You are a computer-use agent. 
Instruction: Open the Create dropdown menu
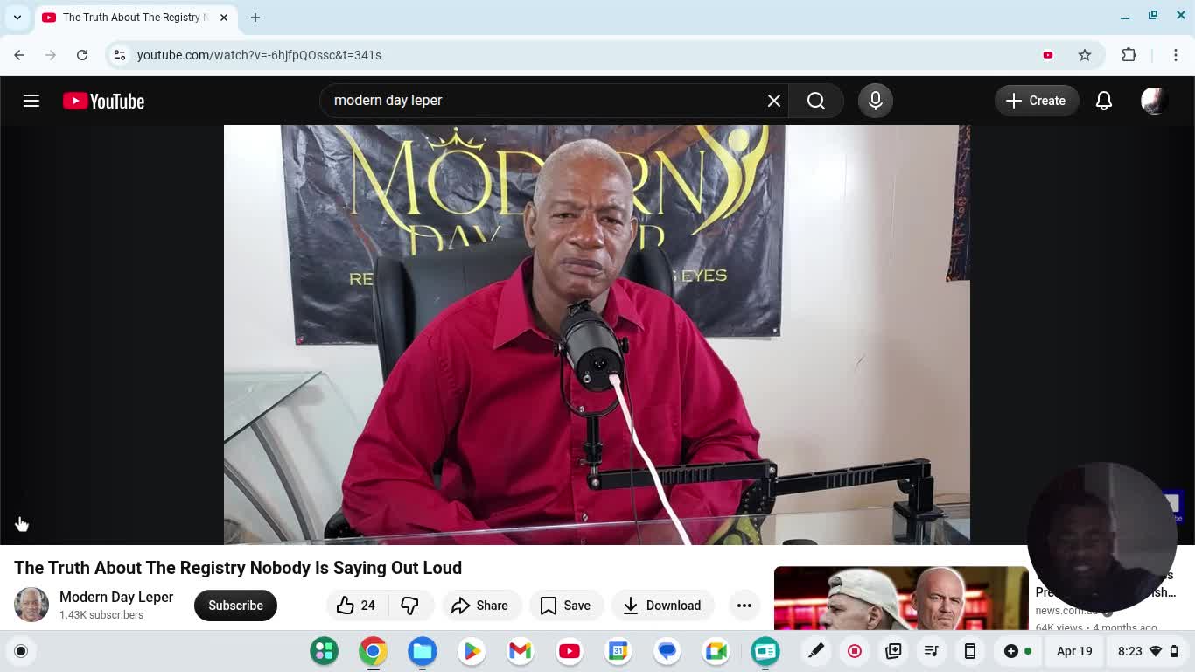click(1036, 101)
